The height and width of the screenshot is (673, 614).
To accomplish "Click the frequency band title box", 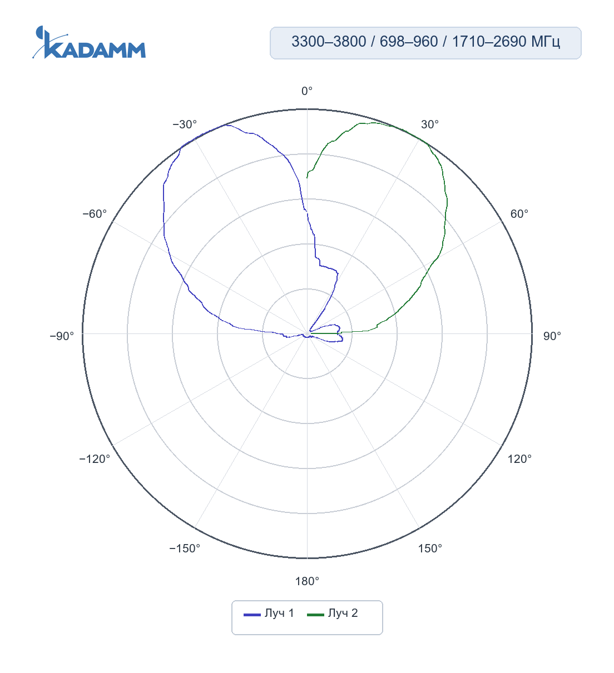I will pyautogui.click(x=425, y=43).
